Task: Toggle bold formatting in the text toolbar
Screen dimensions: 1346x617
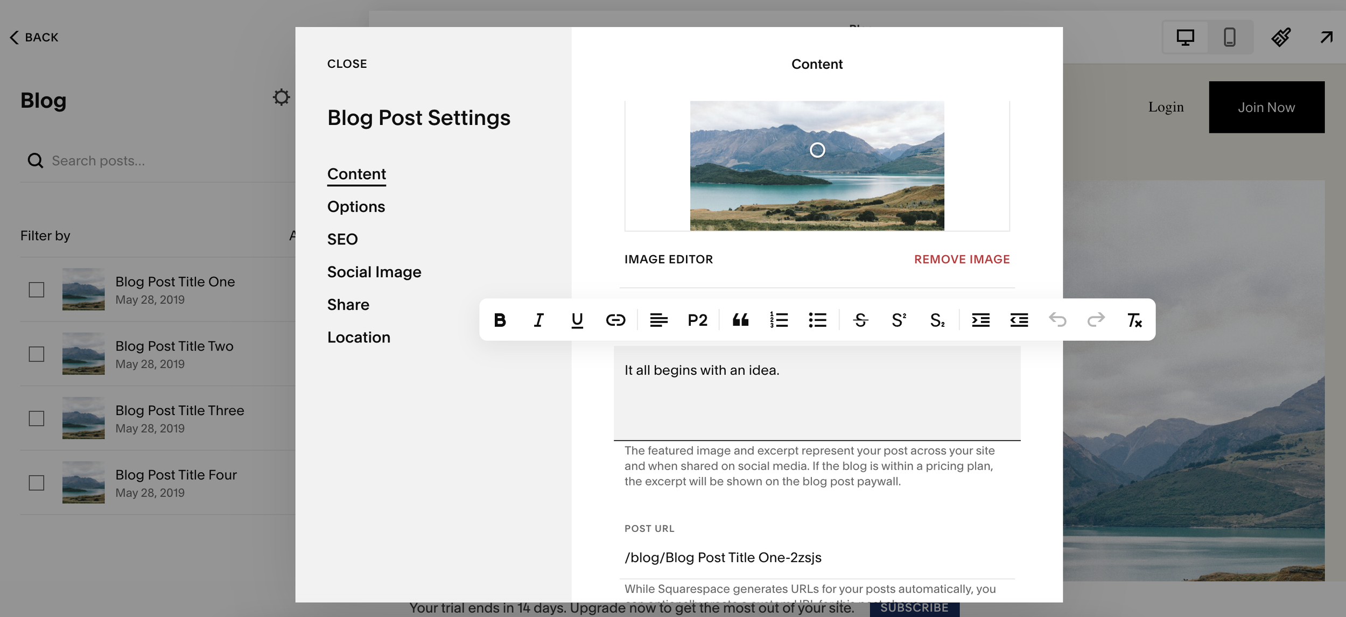Action: 500,320
